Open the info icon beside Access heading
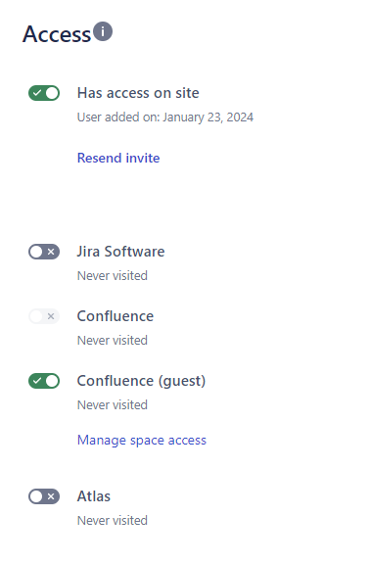This screenshot has height=563, width=369. pos(103,31)
